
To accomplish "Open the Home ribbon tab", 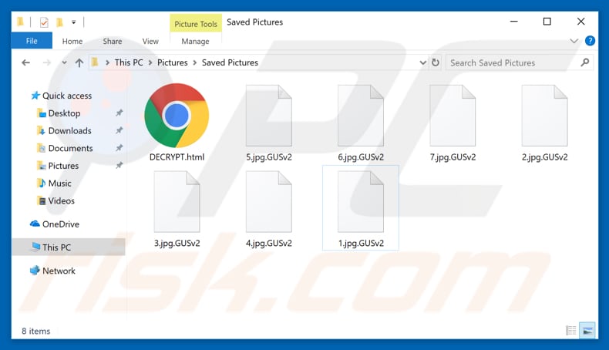I will (x=72, y=41).
